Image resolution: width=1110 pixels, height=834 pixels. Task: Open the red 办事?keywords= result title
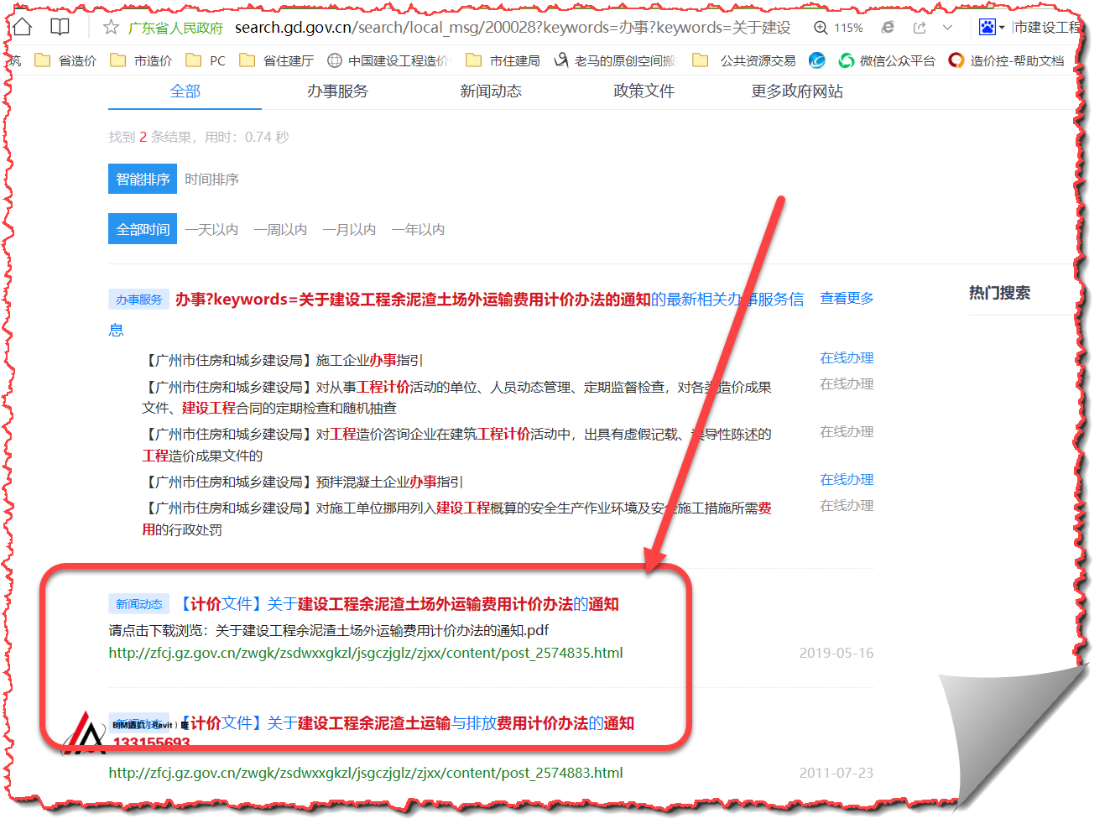click(413, 300)
